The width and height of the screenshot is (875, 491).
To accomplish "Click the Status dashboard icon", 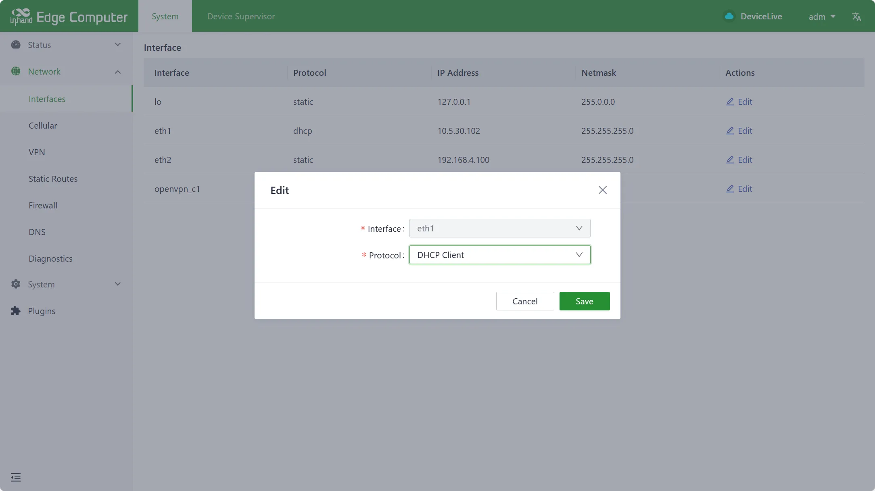I will tap(16, 45).
